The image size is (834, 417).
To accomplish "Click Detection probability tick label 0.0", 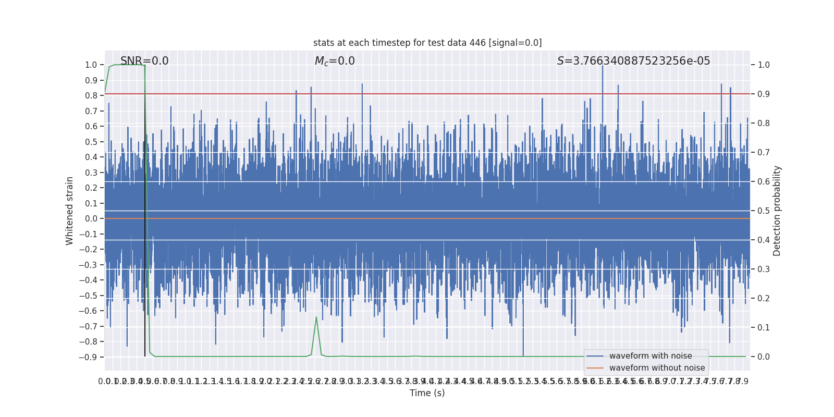I will (x=764, y=357).
